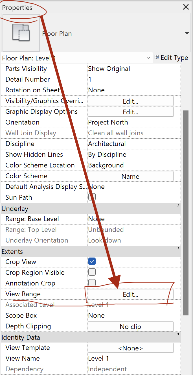
Task: Click the Floor Plan view type thumbnail icon
Action: tap(21, 33)
